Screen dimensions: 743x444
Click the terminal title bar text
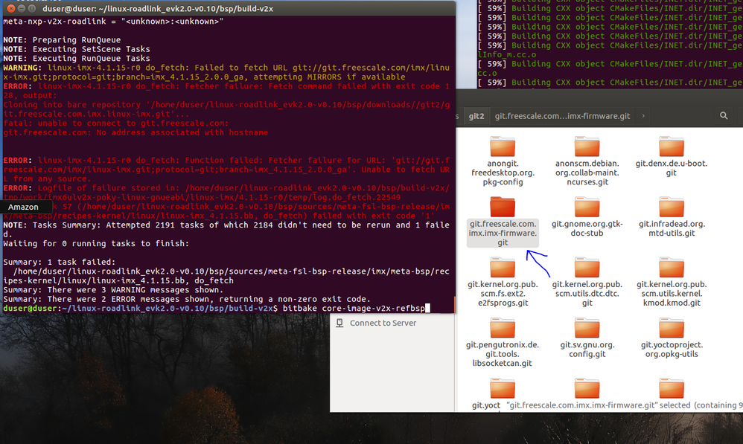click(158, 8)
